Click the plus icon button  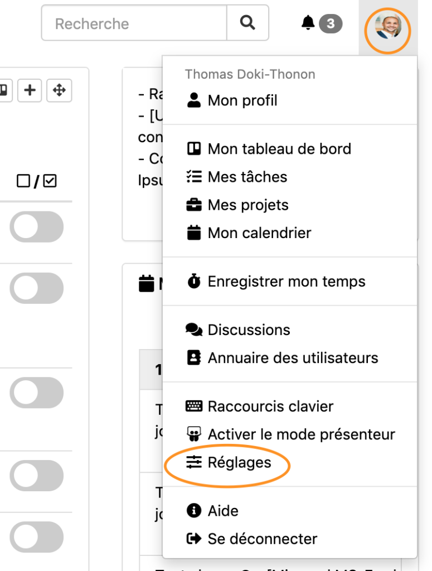(30, 90)
